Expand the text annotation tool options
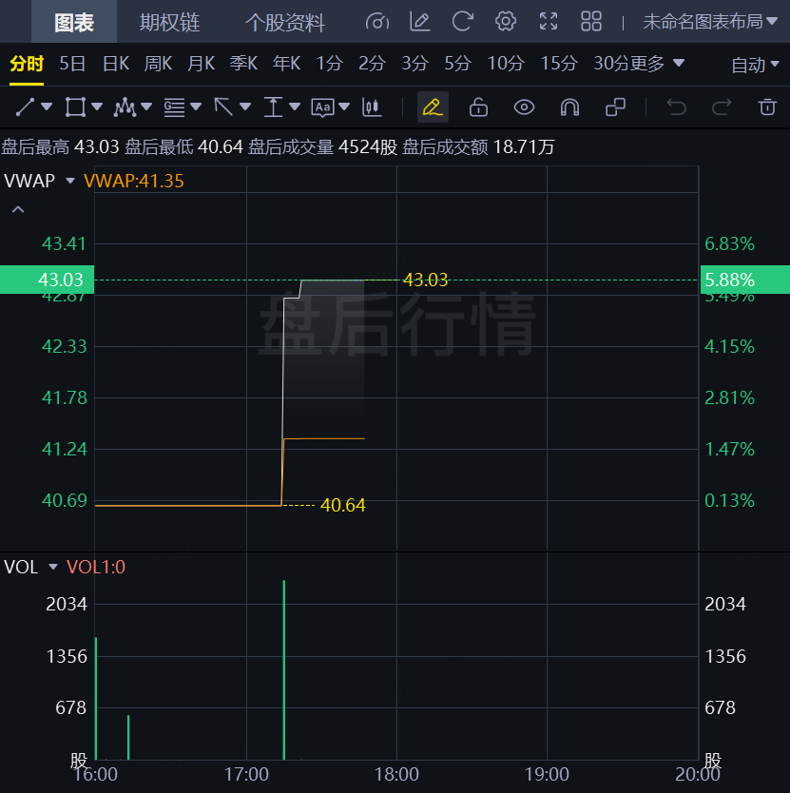 (344, 106)
